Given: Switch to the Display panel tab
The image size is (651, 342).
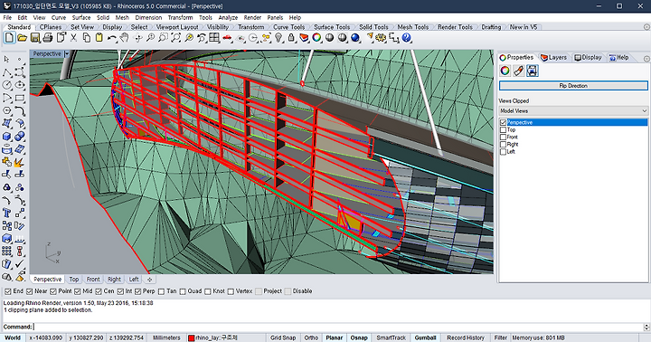Looking at the screenshot, I should [588, 57].
